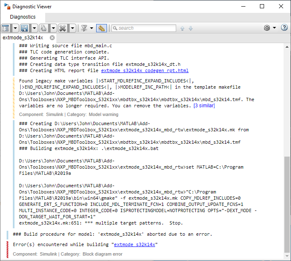291x261 pixels.
Task: Click '### TLC code generation complete.' line
Action: 64,52
